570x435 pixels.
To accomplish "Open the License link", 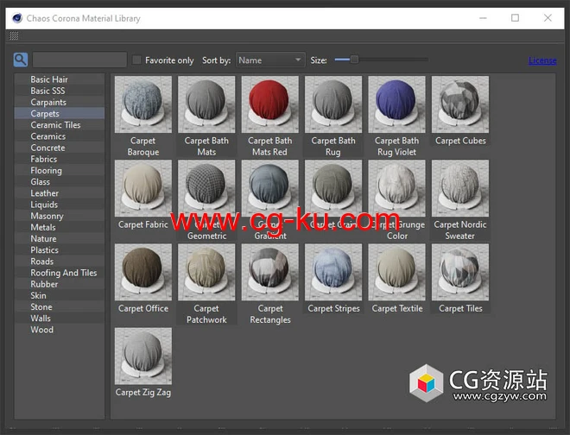I will coord(542,60).
